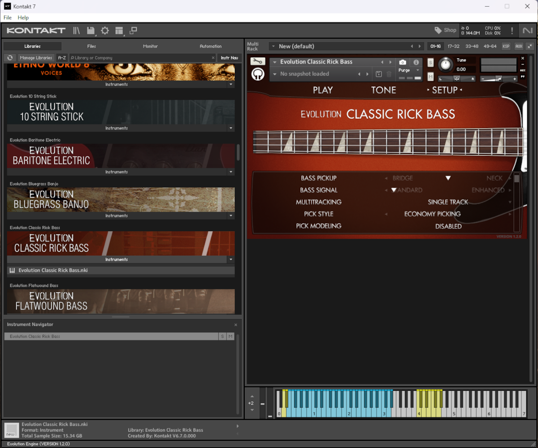Open the instrument's TONE page

pyautogui.click(x=384, y=90)
